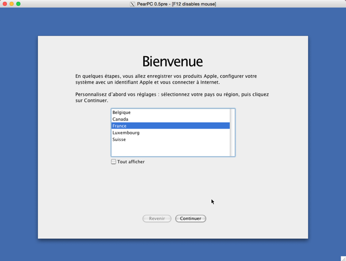The height and width of the screenshot is (261, 346).
Task: Click the country list vertical scrollbar
Action: pyautogui.click(x=232, y=132)
